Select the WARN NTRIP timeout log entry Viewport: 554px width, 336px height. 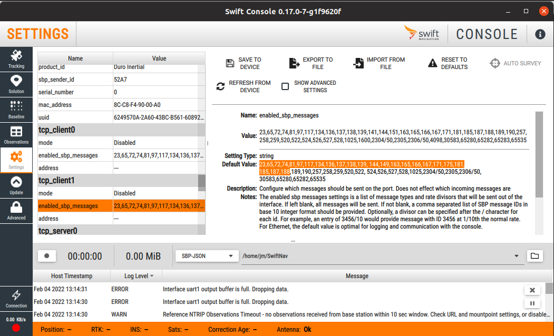[x=289, y=314]
